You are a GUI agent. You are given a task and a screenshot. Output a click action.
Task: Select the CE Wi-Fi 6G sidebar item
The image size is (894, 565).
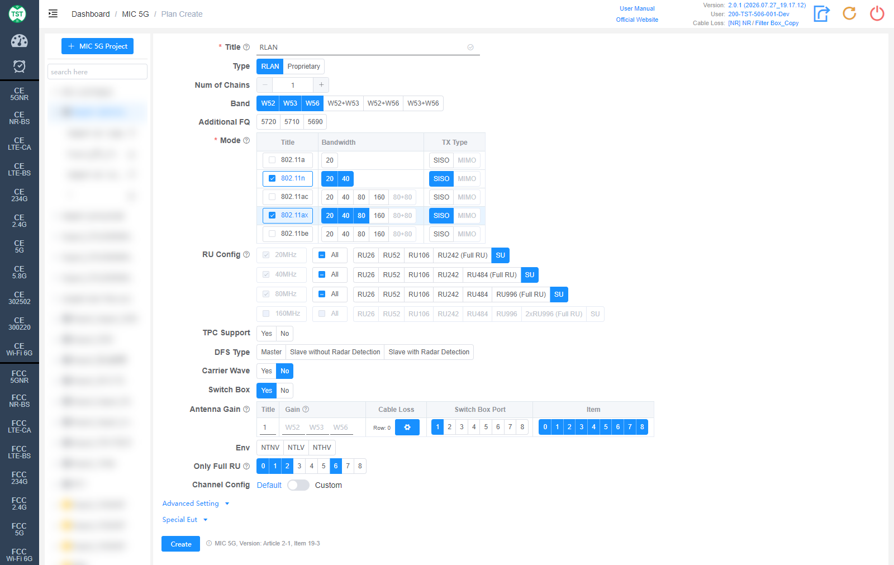tap(20, 349)
